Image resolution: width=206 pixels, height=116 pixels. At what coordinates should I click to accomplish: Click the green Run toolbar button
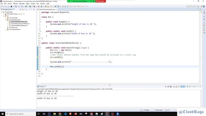[x=26, y=6]
